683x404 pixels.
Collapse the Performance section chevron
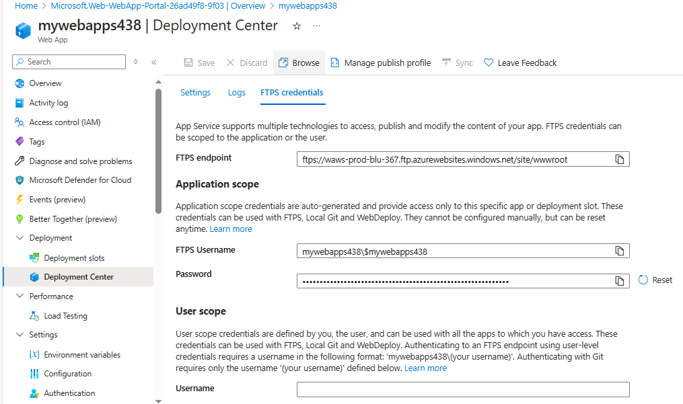pyautogui.click(x=20, y=296)
